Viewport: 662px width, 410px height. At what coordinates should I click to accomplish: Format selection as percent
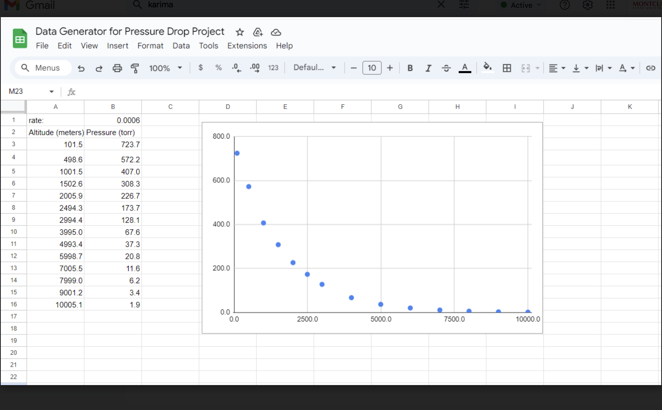tap(219, 68)
